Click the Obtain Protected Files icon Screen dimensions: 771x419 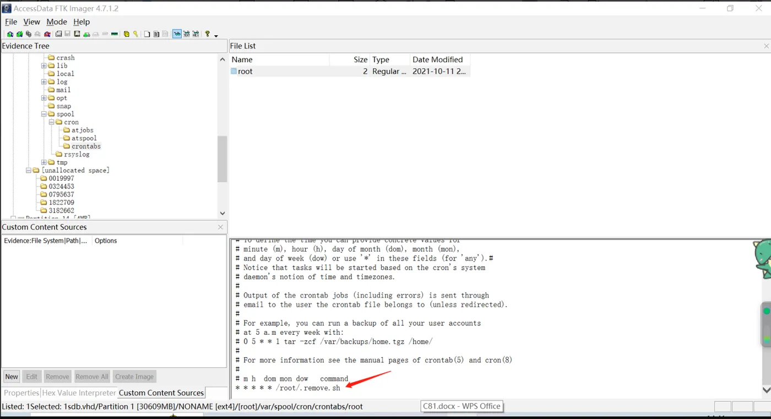pyautogui.click(x=126, y=34)
